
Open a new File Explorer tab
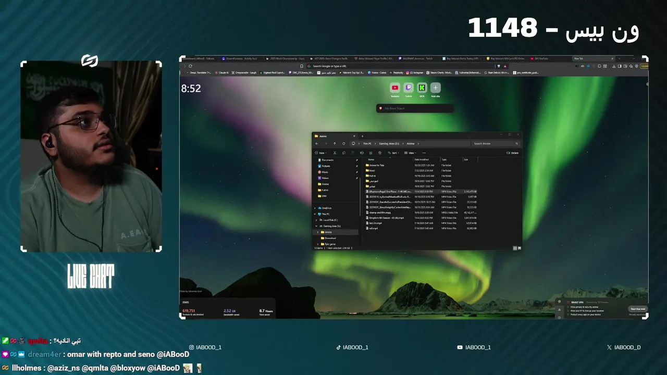(362, 136)
